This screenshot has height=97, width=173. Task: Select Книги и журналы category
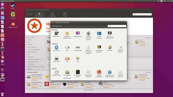click(x=32, y=47)
